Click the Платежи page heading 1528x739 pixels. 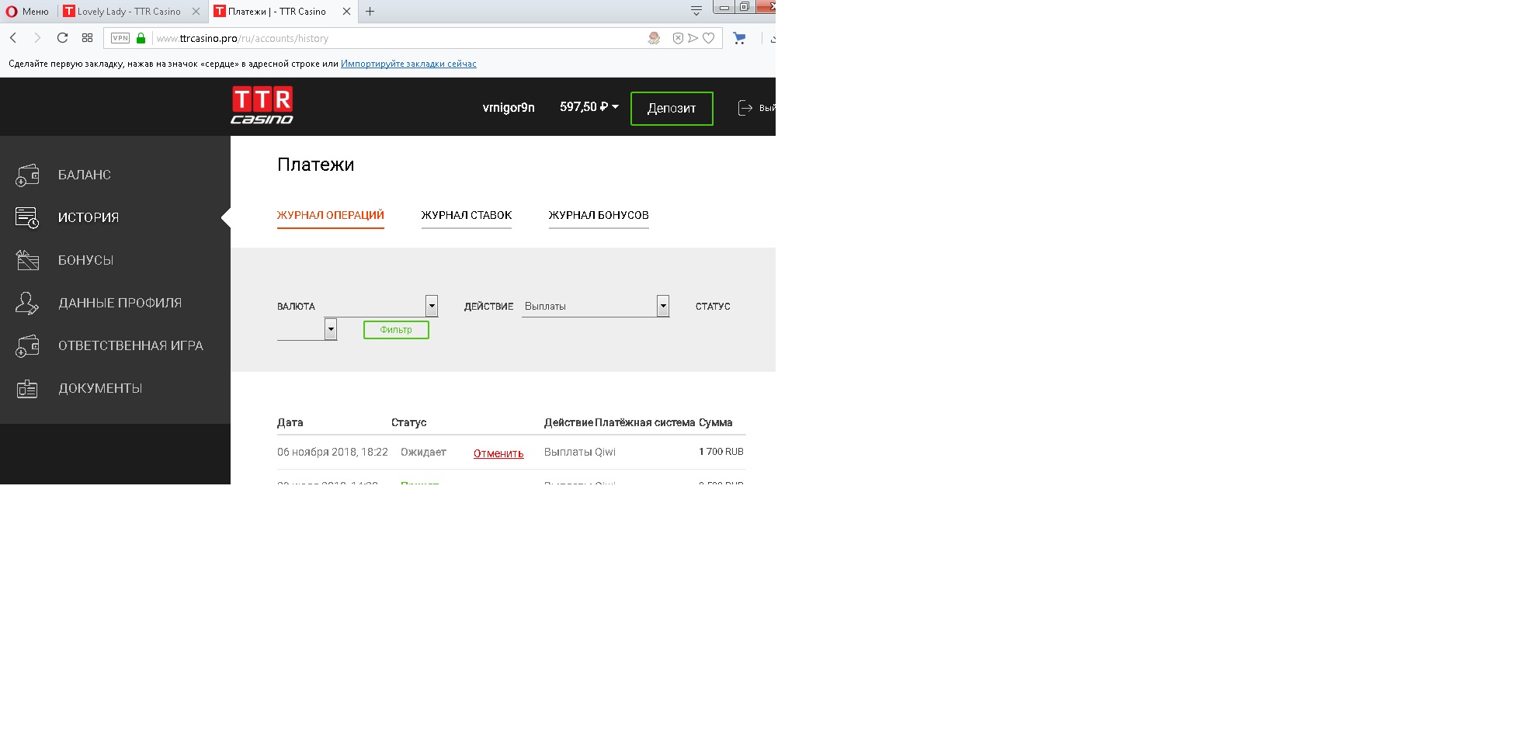pos(316,165)
